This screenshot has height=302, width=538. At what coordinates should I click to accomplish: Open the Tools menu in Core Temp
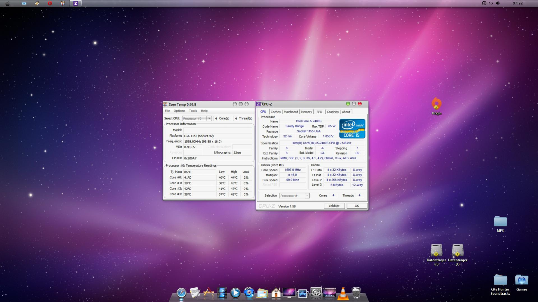click(x=193, y=111)
